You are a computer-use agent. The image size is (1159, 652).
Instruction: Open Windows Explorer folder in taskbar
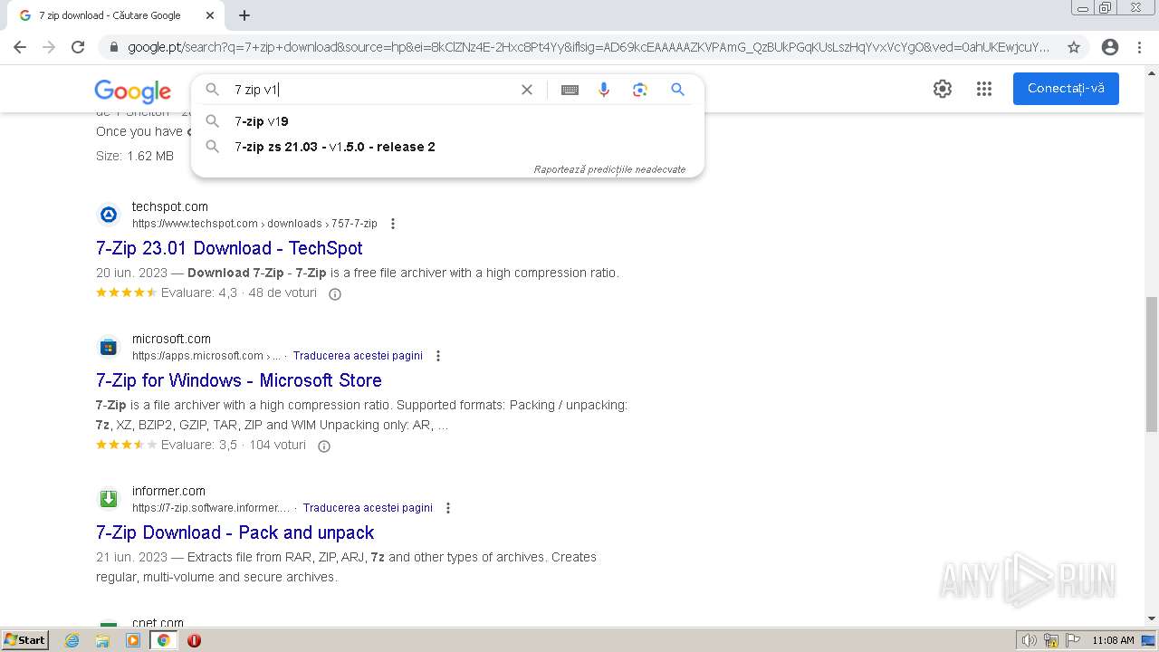(102, 640)
